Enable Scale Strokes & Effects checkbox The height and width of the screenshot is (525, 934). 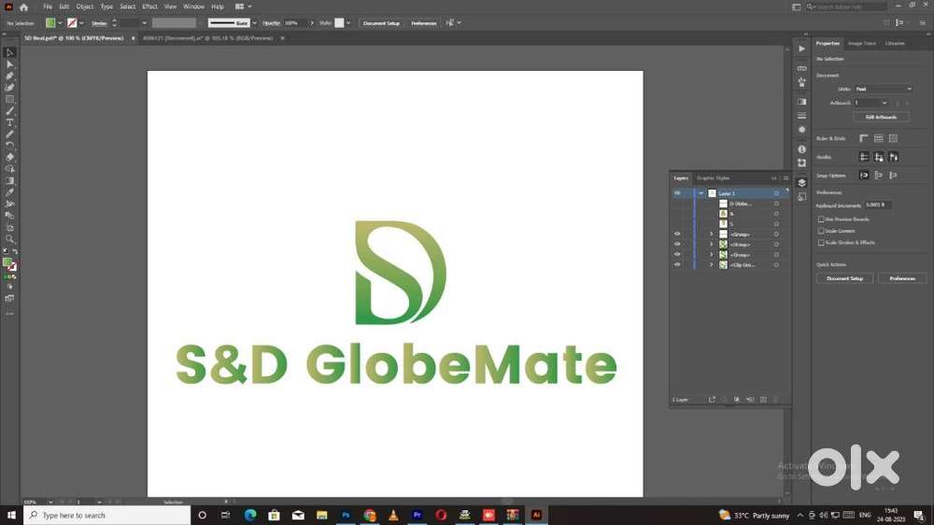[821, 242]
